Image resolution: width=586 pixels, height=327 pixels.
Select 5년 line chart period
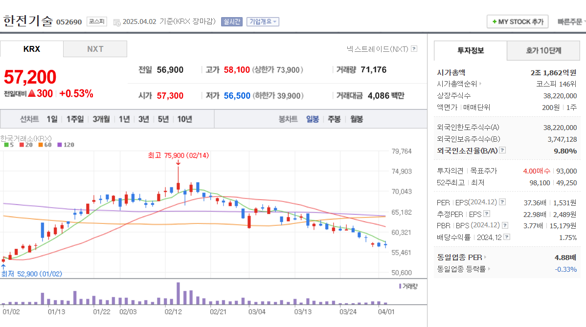163,119
